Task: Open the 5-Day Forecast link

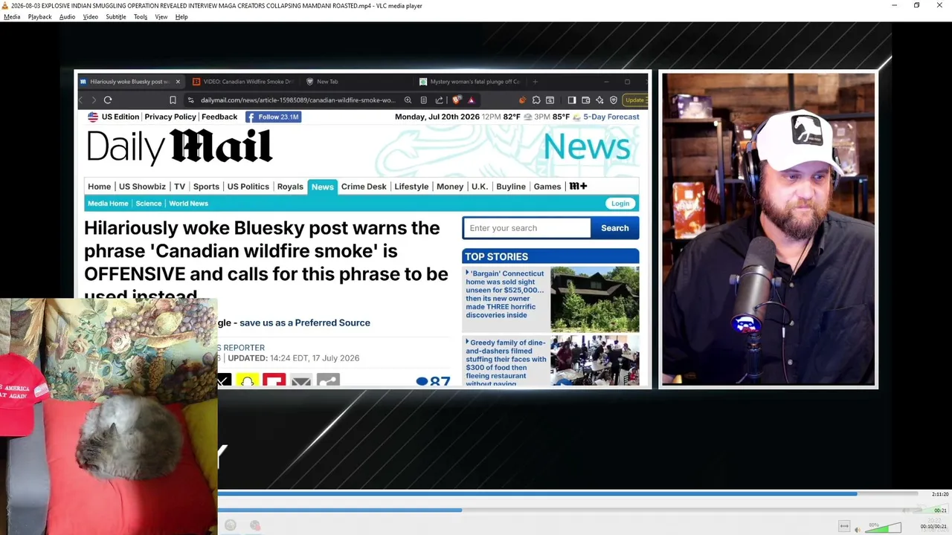Action: pyautogui.click(x=611, y=117)
